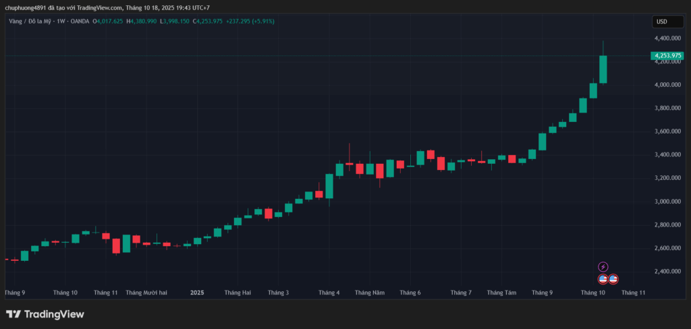Open the left US flag economic event

[603, 279]
